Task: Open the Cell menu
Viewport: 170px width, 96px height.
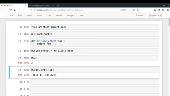Action: pyautogui.click(x=49, y=15)
